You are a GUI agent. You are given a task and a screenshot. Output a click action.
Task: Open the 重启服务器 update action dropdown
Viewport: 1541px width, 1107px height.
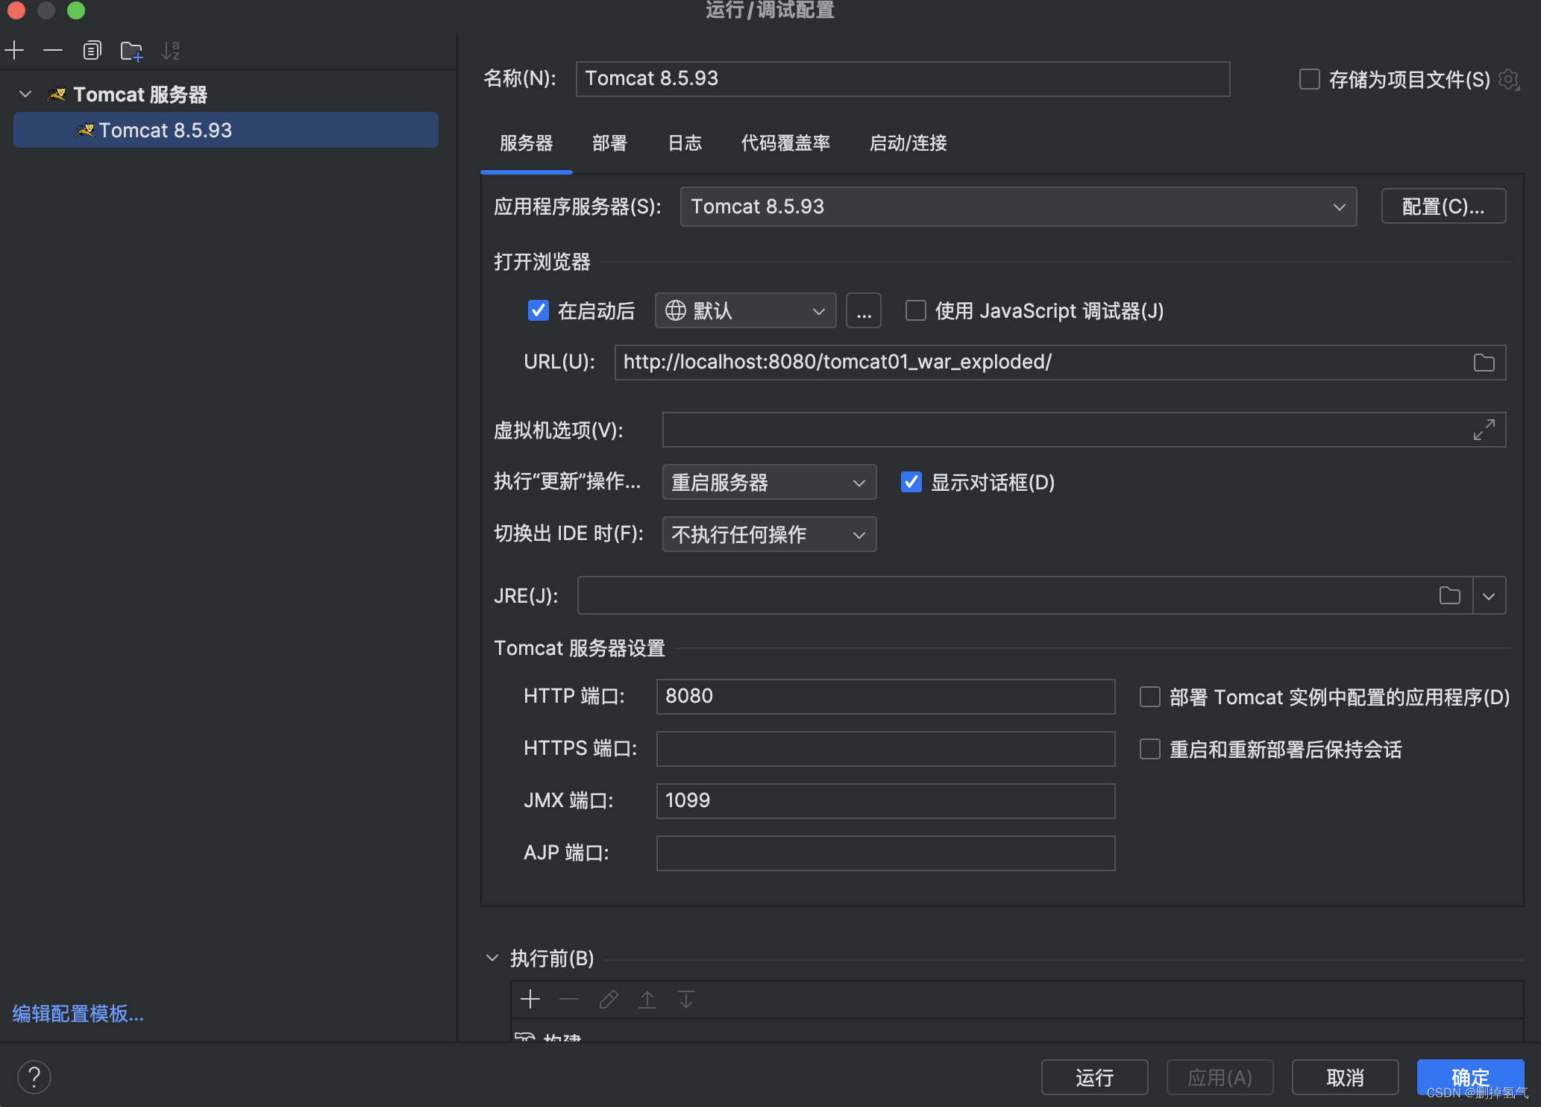click(769, 482)
